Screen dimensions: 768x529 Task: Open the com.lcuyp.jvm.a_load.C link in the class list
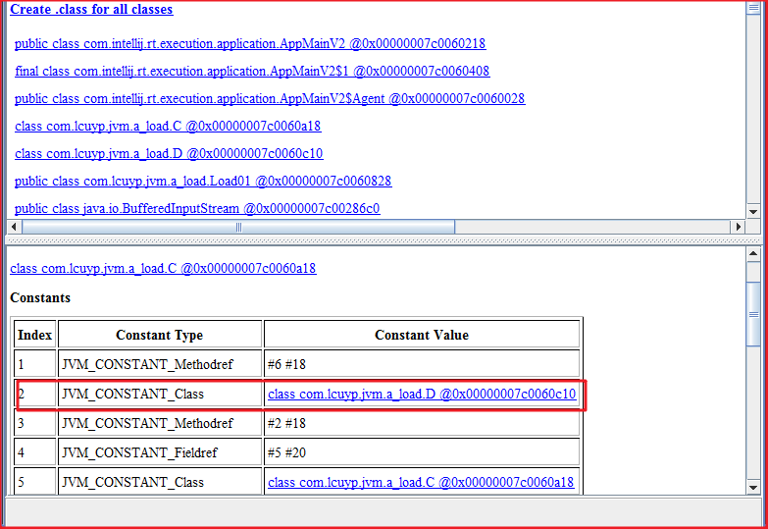tap(168, 126)
